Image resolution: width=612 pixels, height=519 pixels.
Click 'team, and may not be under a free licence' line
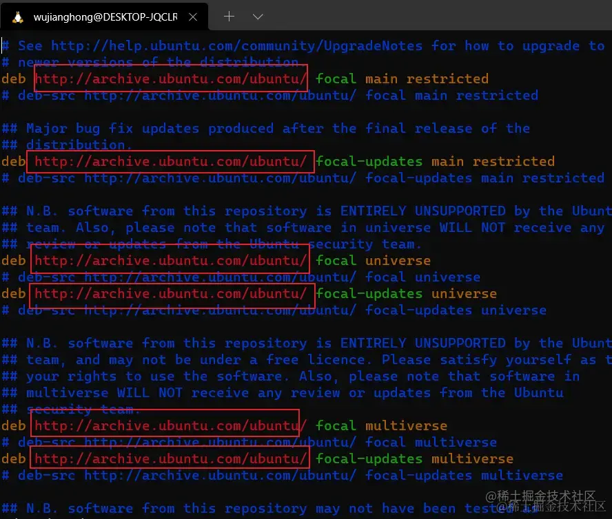(x=307, y=360)
